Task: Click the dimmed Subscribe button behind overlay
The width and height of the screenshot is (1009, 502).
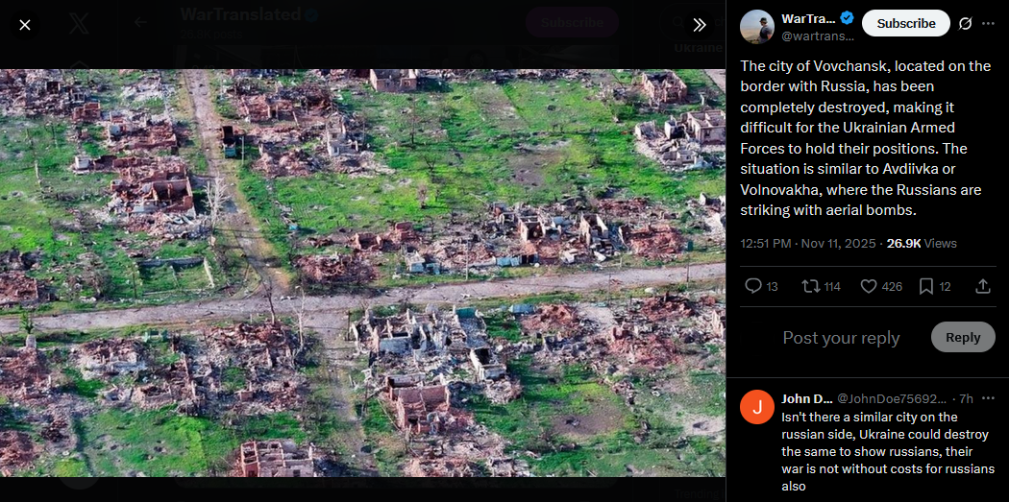Action: point(572,22)
